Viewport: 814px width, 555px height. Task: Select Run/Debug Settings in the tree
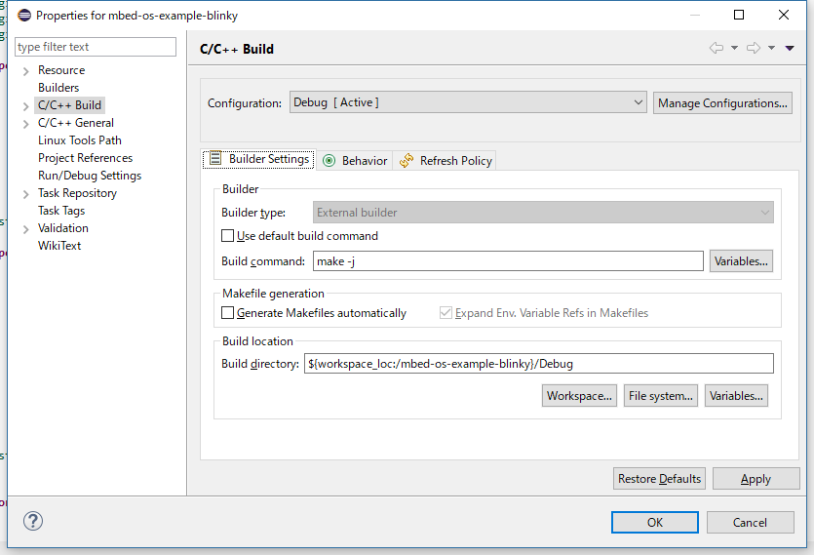point(90,176)
